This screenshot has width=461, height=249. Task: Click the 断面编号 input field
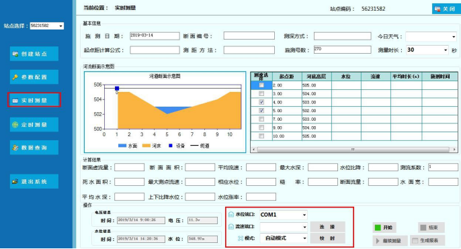(249, 36)
